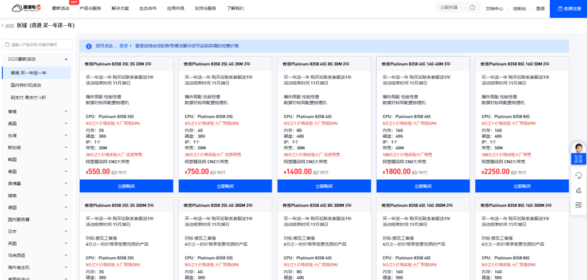Expand the 国内服务器 sidebar category
The height and width of the screenshot is (280, 587).
[x=36, y=219]
